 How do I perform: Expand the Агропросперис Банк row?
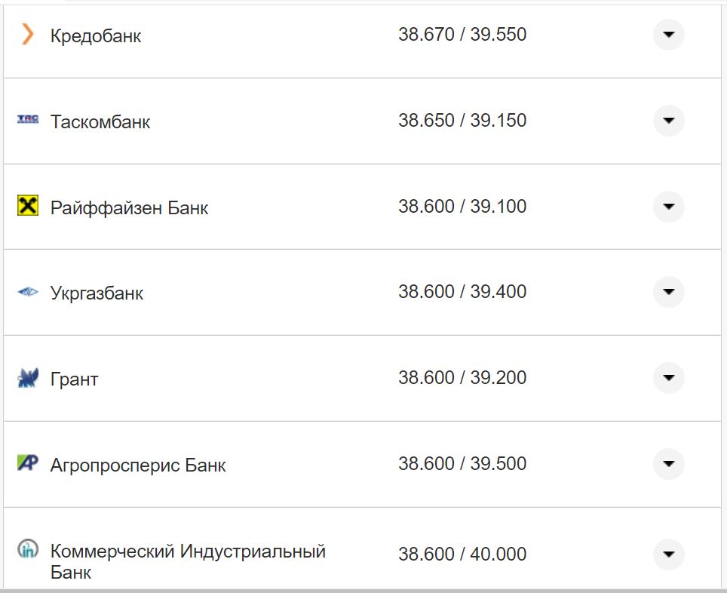click(668, 465)
